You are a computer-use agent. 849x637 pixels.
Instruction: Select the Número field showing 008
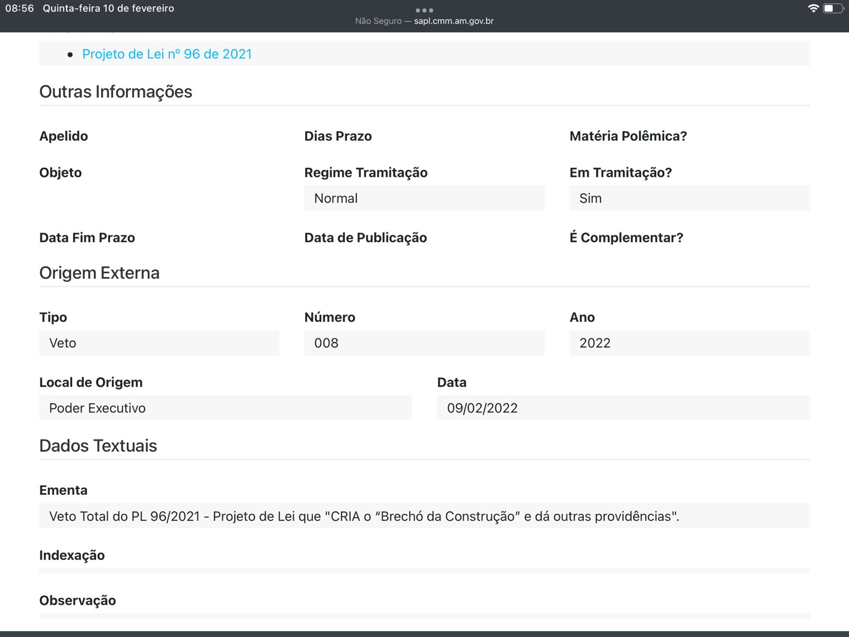[424, 343]
